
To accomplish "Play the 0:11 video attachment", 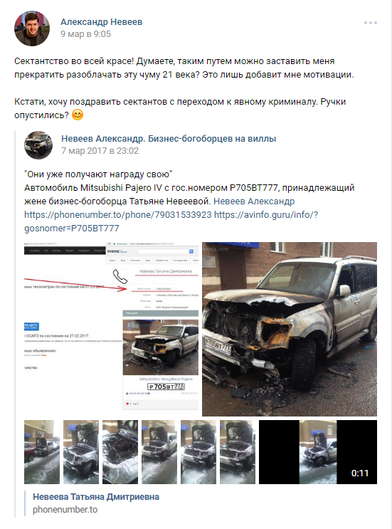I will (x=318, y=452).
